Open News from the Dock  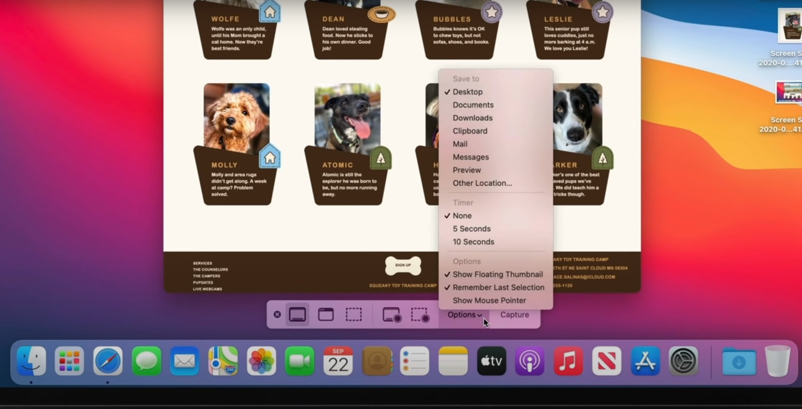click(607, 361)
